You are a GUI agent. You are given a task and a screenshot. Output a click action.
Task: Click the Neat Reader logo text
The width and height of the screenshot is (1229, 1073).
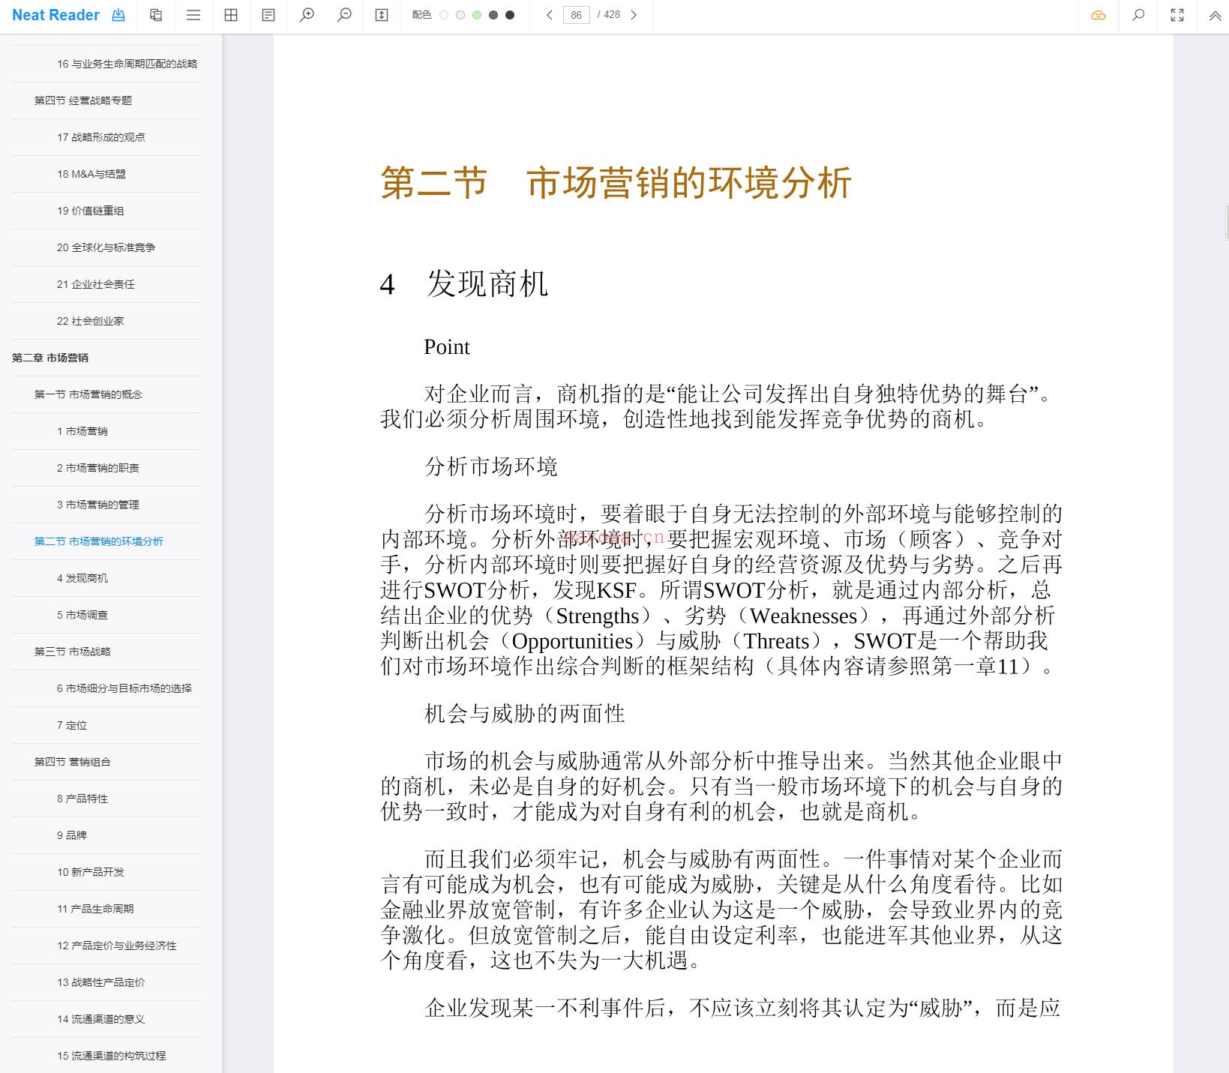pos(55,15)
